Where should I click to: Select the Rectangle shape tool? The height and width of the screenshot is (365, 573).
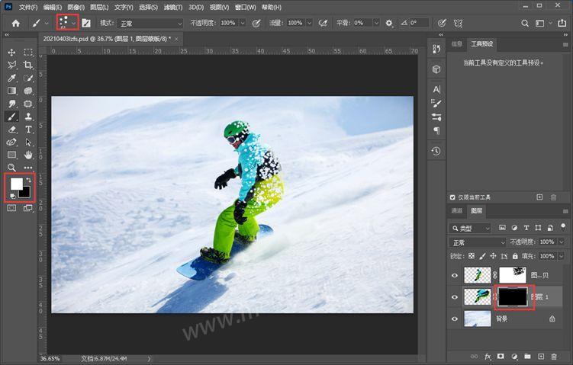click(11, 155)
